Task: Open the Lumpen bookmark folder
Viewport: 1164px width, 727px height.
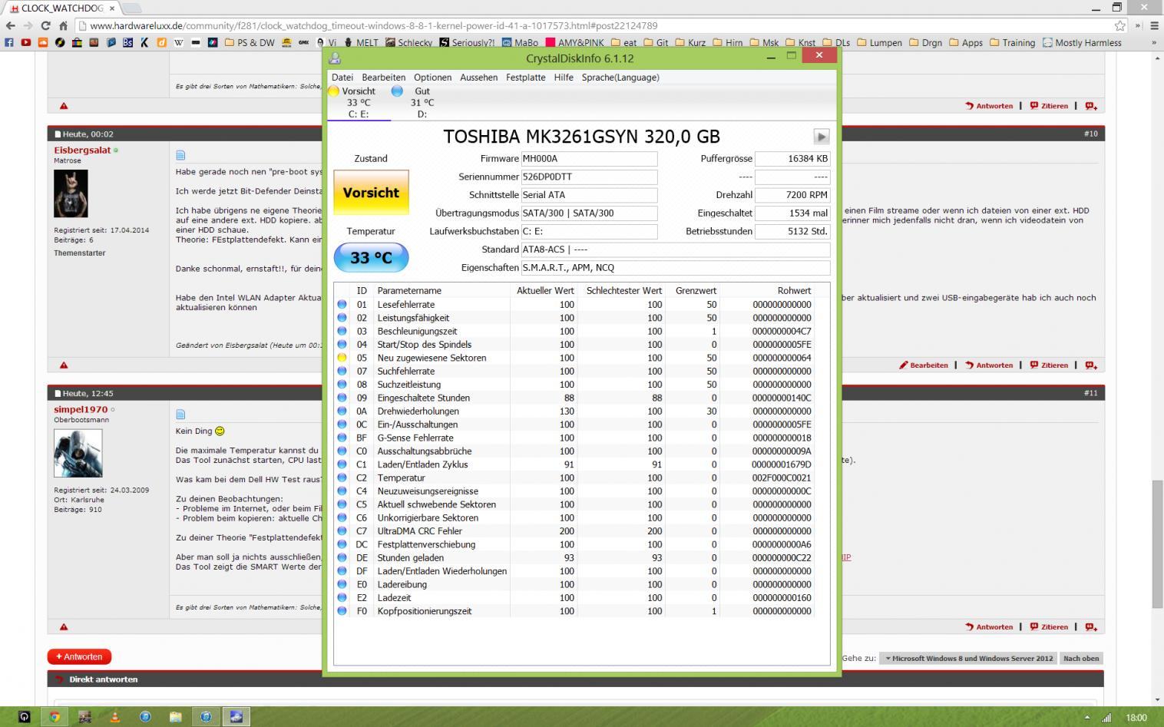Action: 879,42
